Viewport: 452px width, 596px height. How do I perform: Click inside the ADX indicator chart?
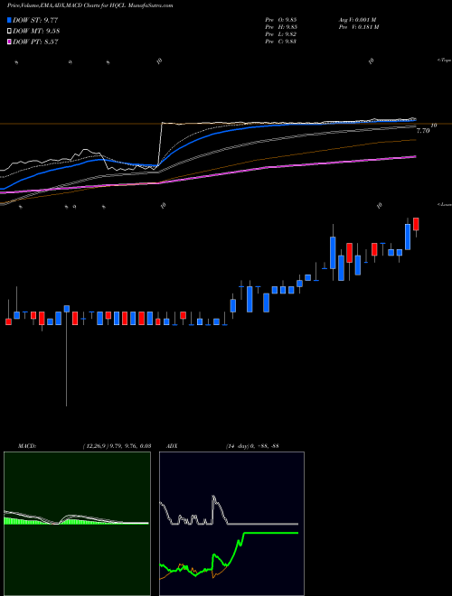(x=231, y=524)
